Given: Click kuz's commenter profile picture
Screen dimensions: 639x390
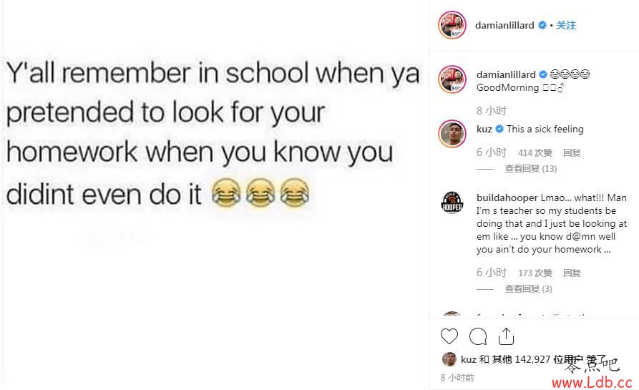Looking at the screenshot, I should coord(452,134).
